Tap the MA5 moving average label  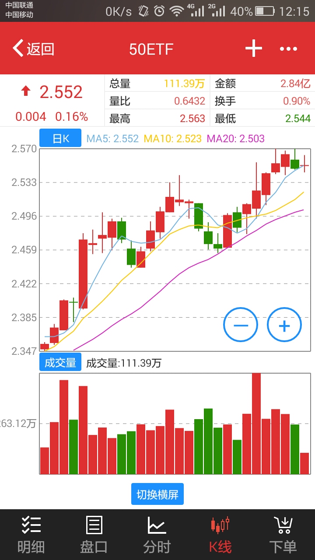[112, 139]
